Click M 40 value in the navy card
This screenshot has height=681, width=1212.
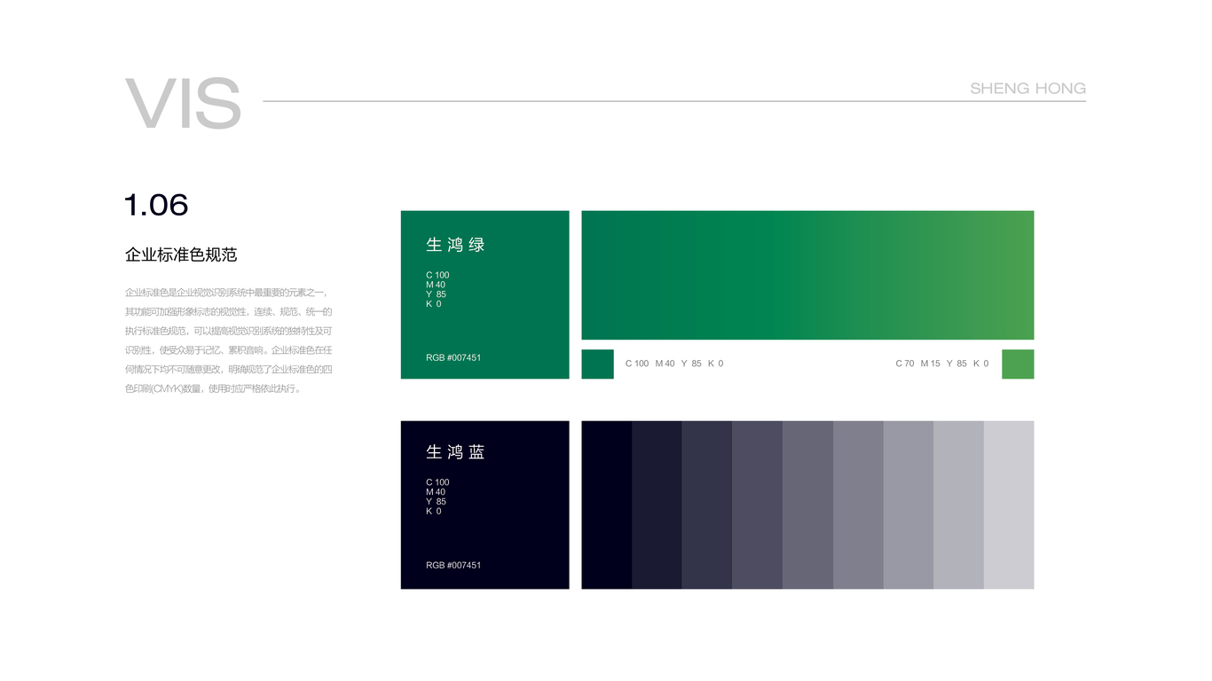click(436, 492)
